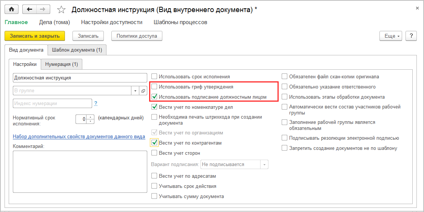This screenshot has height=212, width=424.
Task: Uncheck 'Использовать подписание должностным лицом'
Action: (154, 97)
